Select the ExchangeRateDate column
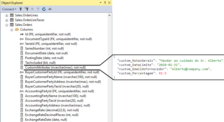This screenshot has width=224, height=122. (x=46, y=120)
